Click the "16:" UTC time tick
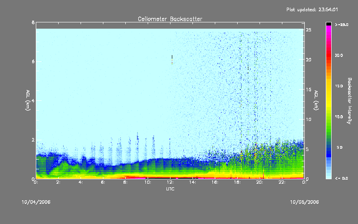The height and width of the screenshot is (224, 358). point(215,182)
